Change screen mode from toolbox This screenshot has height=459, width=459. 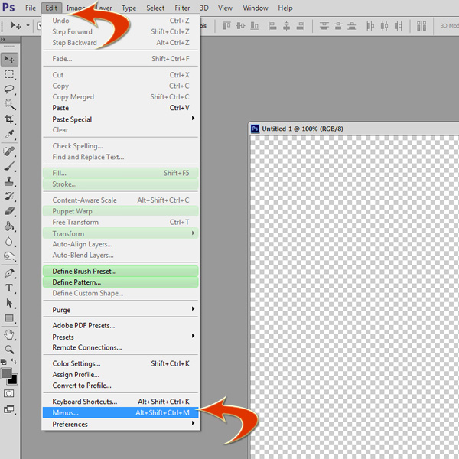[x=9, y=409]
